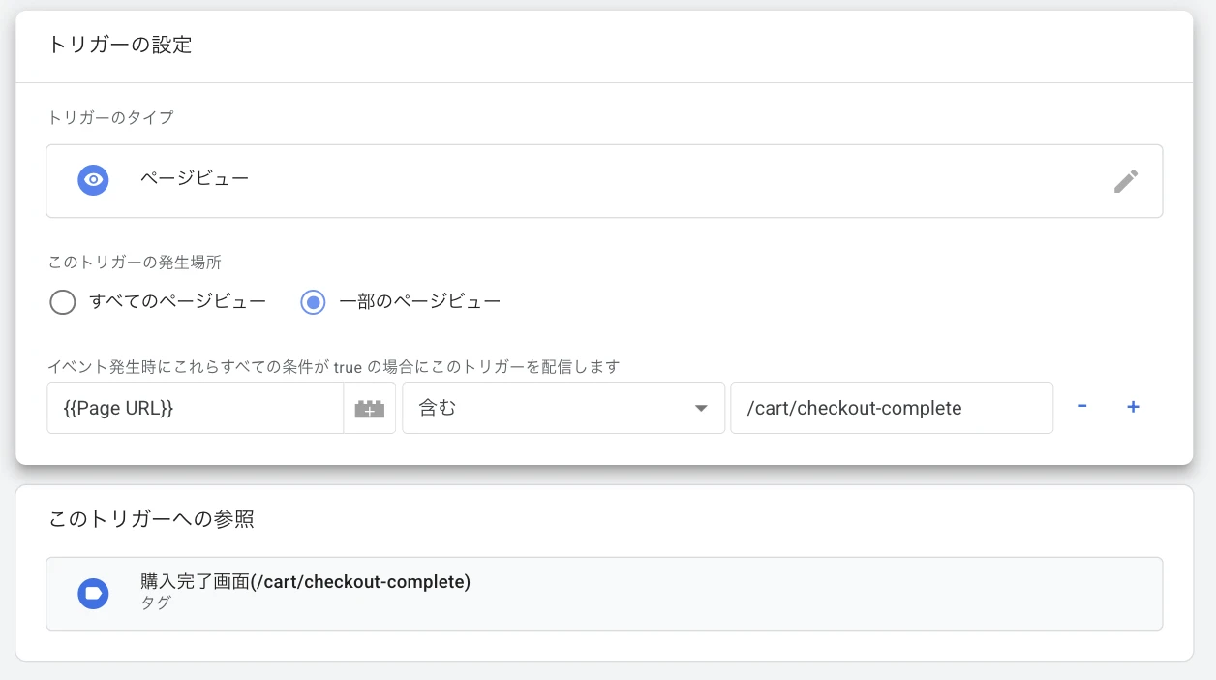This screenshot has width=1216, height=680.
Task: Click the blue tag icon in references
Action: [93, 593]
